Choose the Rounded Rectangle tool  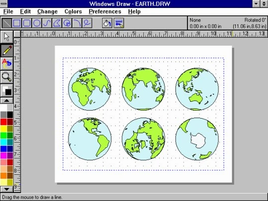(27, 23)
